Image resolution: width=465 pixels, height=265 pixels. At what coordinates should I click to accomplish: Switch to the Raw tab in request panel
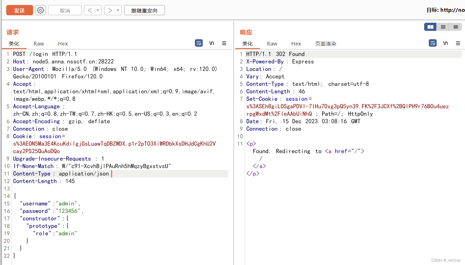pyautogui.click(x=39, y=44)
